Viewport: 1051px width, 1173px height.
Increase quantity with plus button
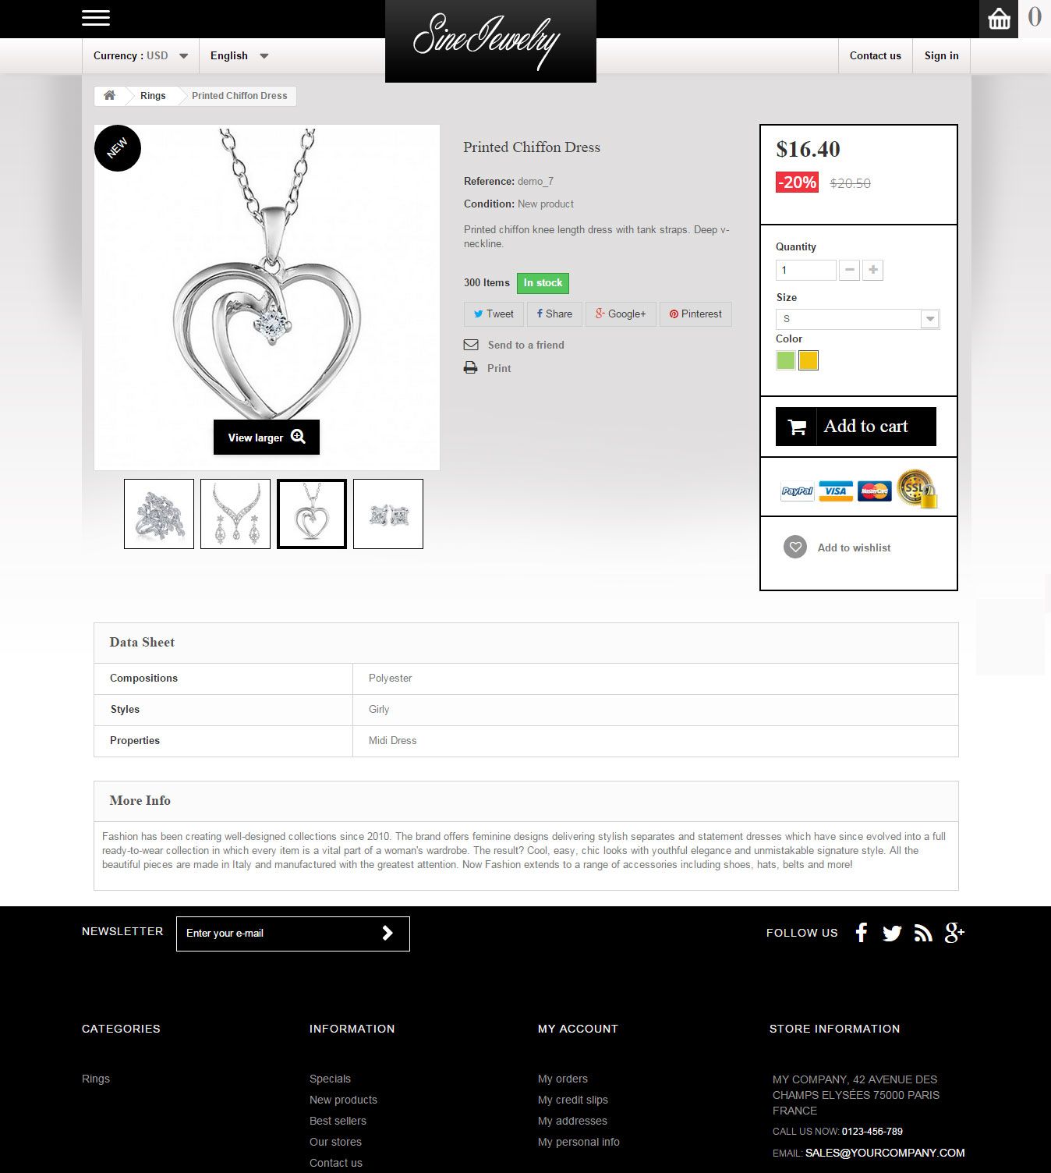coord(873,270)
